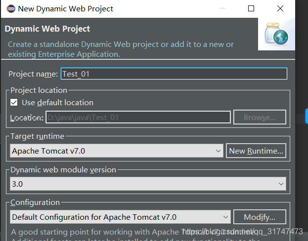Close the New Dynamic Web Project dialog

(x=280, y=8)
